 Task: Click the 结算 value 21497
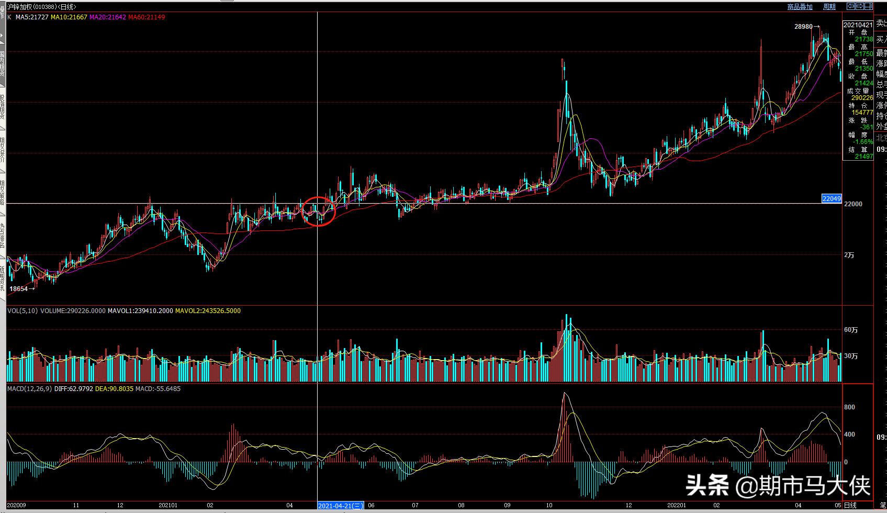(864, 157)
